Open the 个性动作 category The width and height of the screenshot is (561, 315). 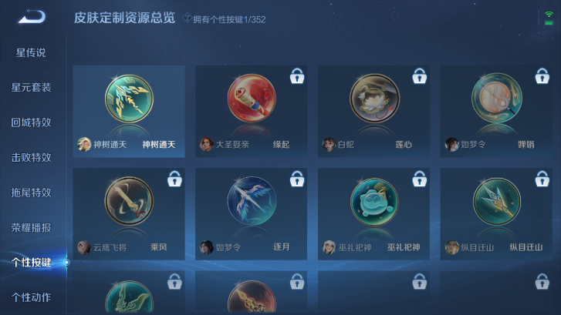point(31,297)
